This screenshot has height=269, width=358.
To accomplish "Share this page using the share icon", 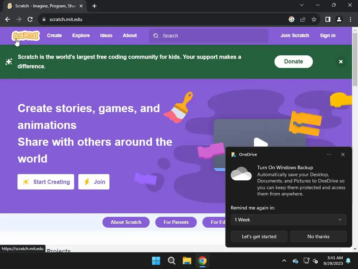I will pos(303,20).
